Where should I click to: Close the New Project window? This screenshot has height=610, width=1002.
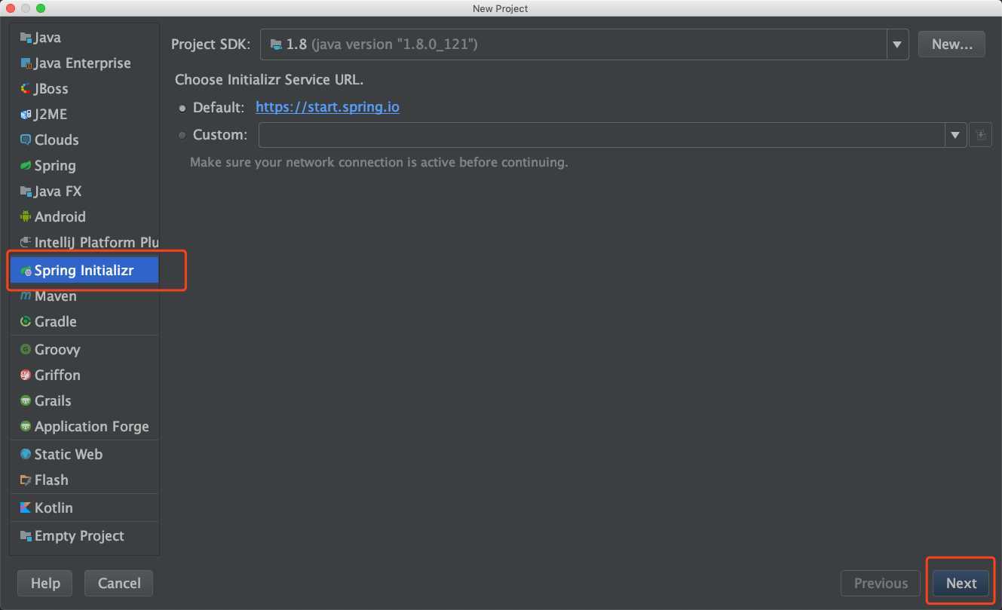click(x=11, y=8)
